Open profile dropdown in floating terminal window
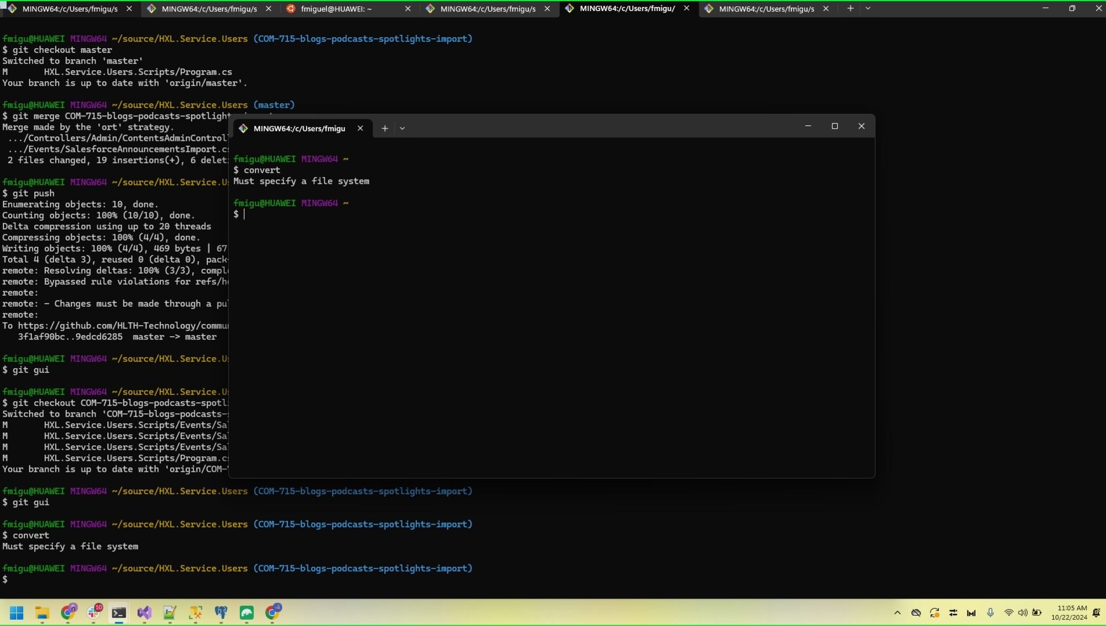The height and width of the screenshot is (626, 1106). click(x=402, y=129)
